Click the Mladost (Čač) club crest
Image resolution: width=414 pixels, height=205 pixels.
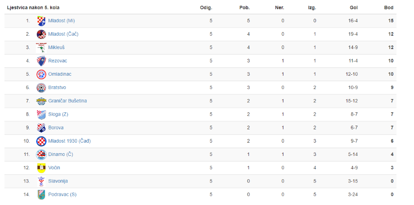(41, 34)
